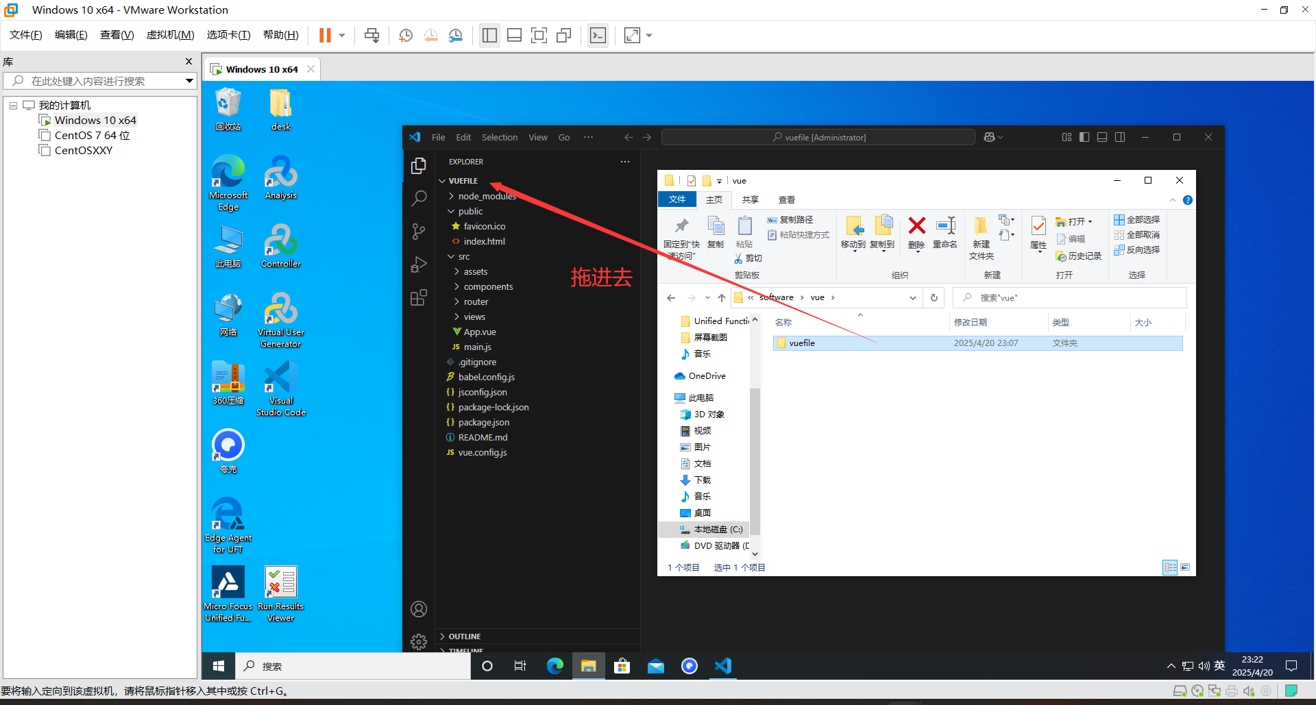The height and width of the screenshot is (705, 1316).
Task: Open Source Control view in VS Code
Action: pos(419,232)
